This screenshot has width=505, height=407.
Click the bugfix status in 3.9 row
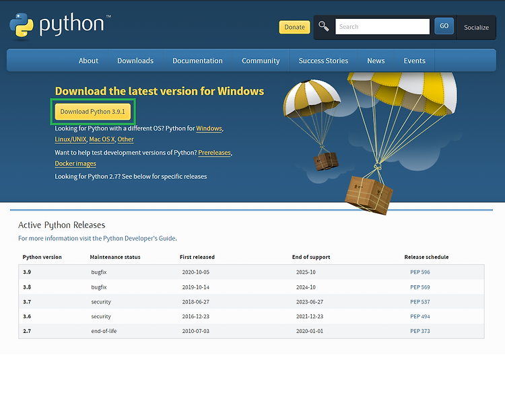coord(99,272)
